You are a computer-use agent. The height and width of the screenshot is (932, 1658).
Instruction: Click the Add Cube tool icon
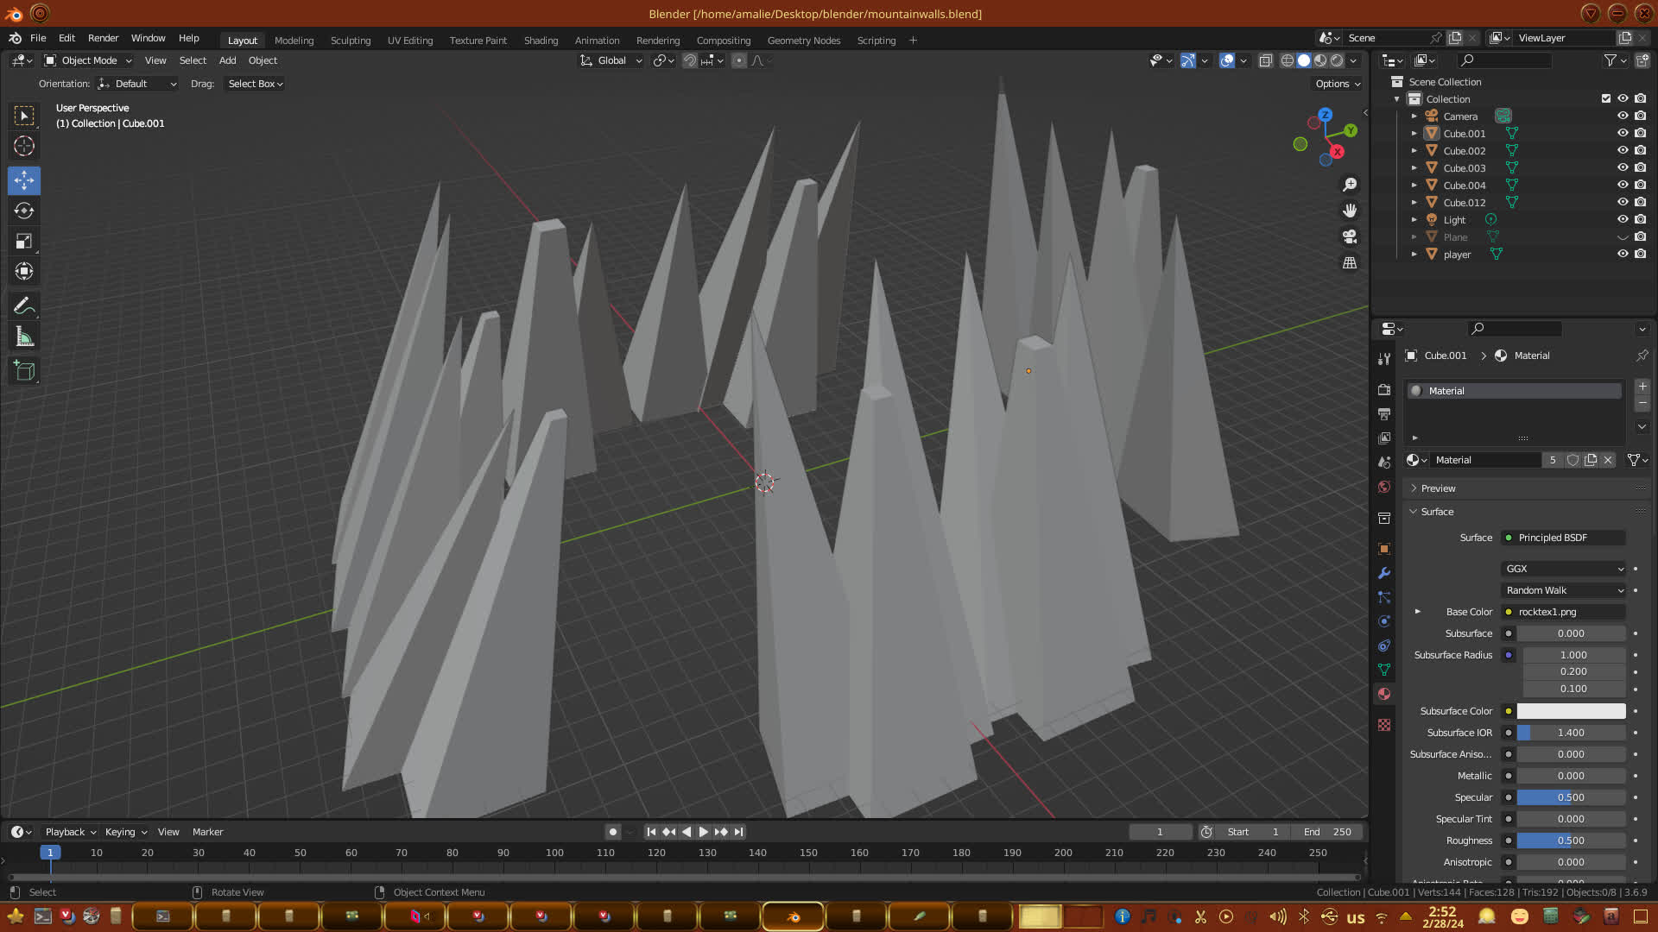(x=24, y=371)
